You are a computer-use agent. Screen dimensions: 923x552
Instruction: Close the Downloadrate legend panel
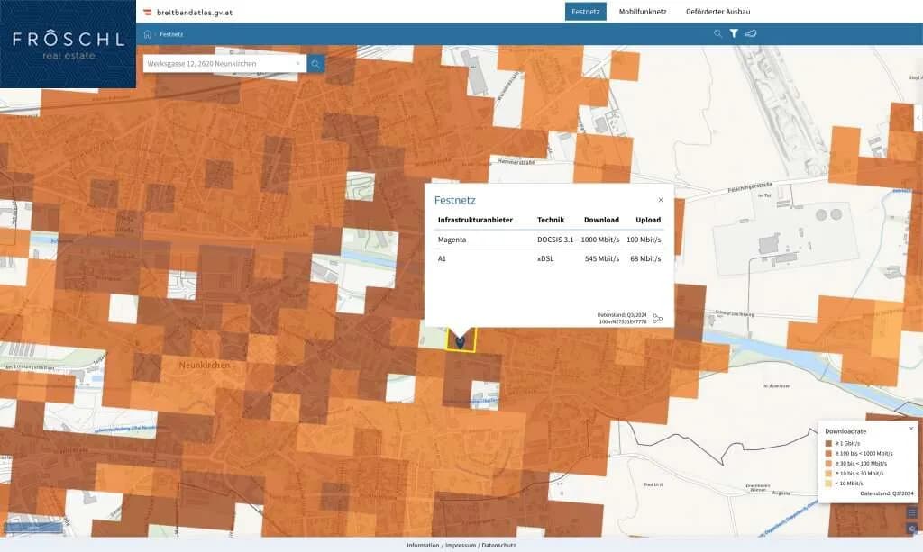[910, 429]
